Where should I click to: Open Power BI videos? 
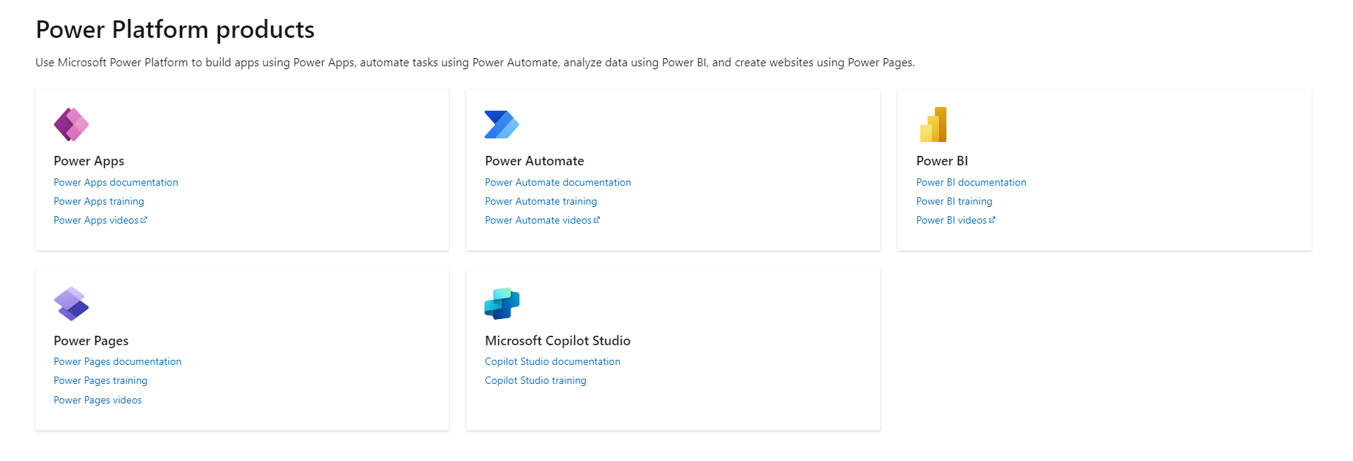[952, 220]
